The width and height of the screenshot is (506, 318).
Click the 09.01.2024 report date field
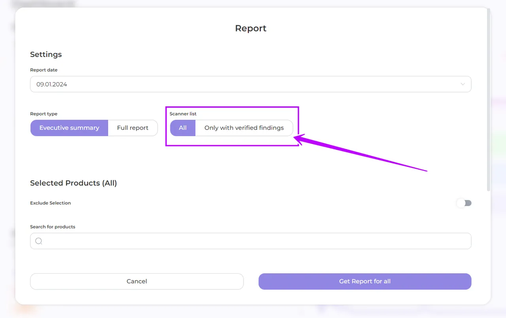pos(237,84)
